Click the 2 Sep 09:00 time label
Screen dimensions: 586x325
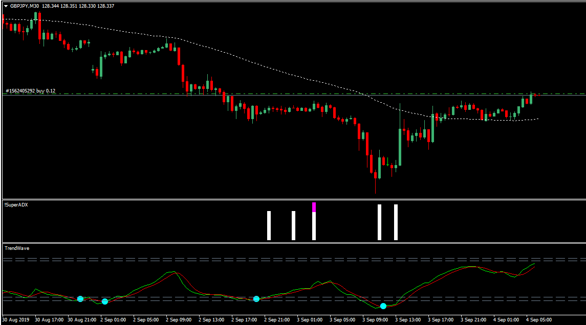tap(180, 320)
